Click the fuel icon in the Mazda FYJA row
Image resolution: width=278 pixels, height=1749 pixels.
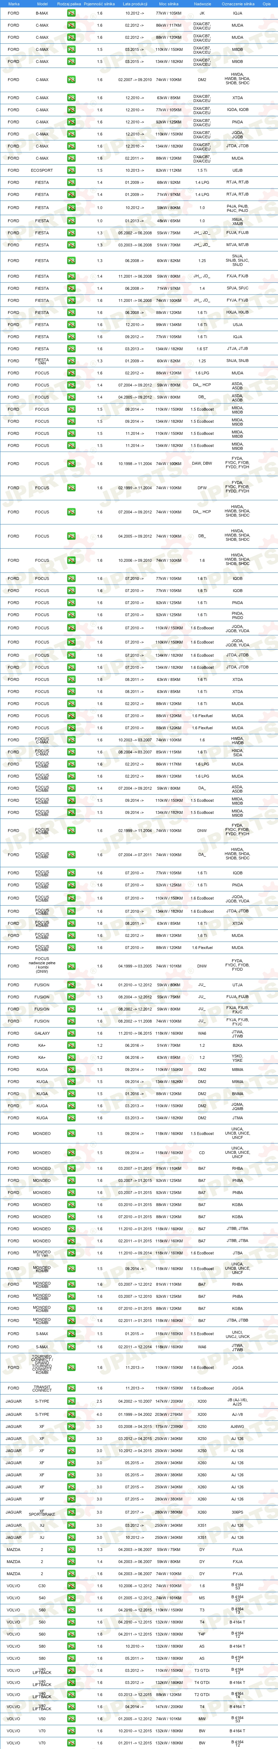(71, 1574)
